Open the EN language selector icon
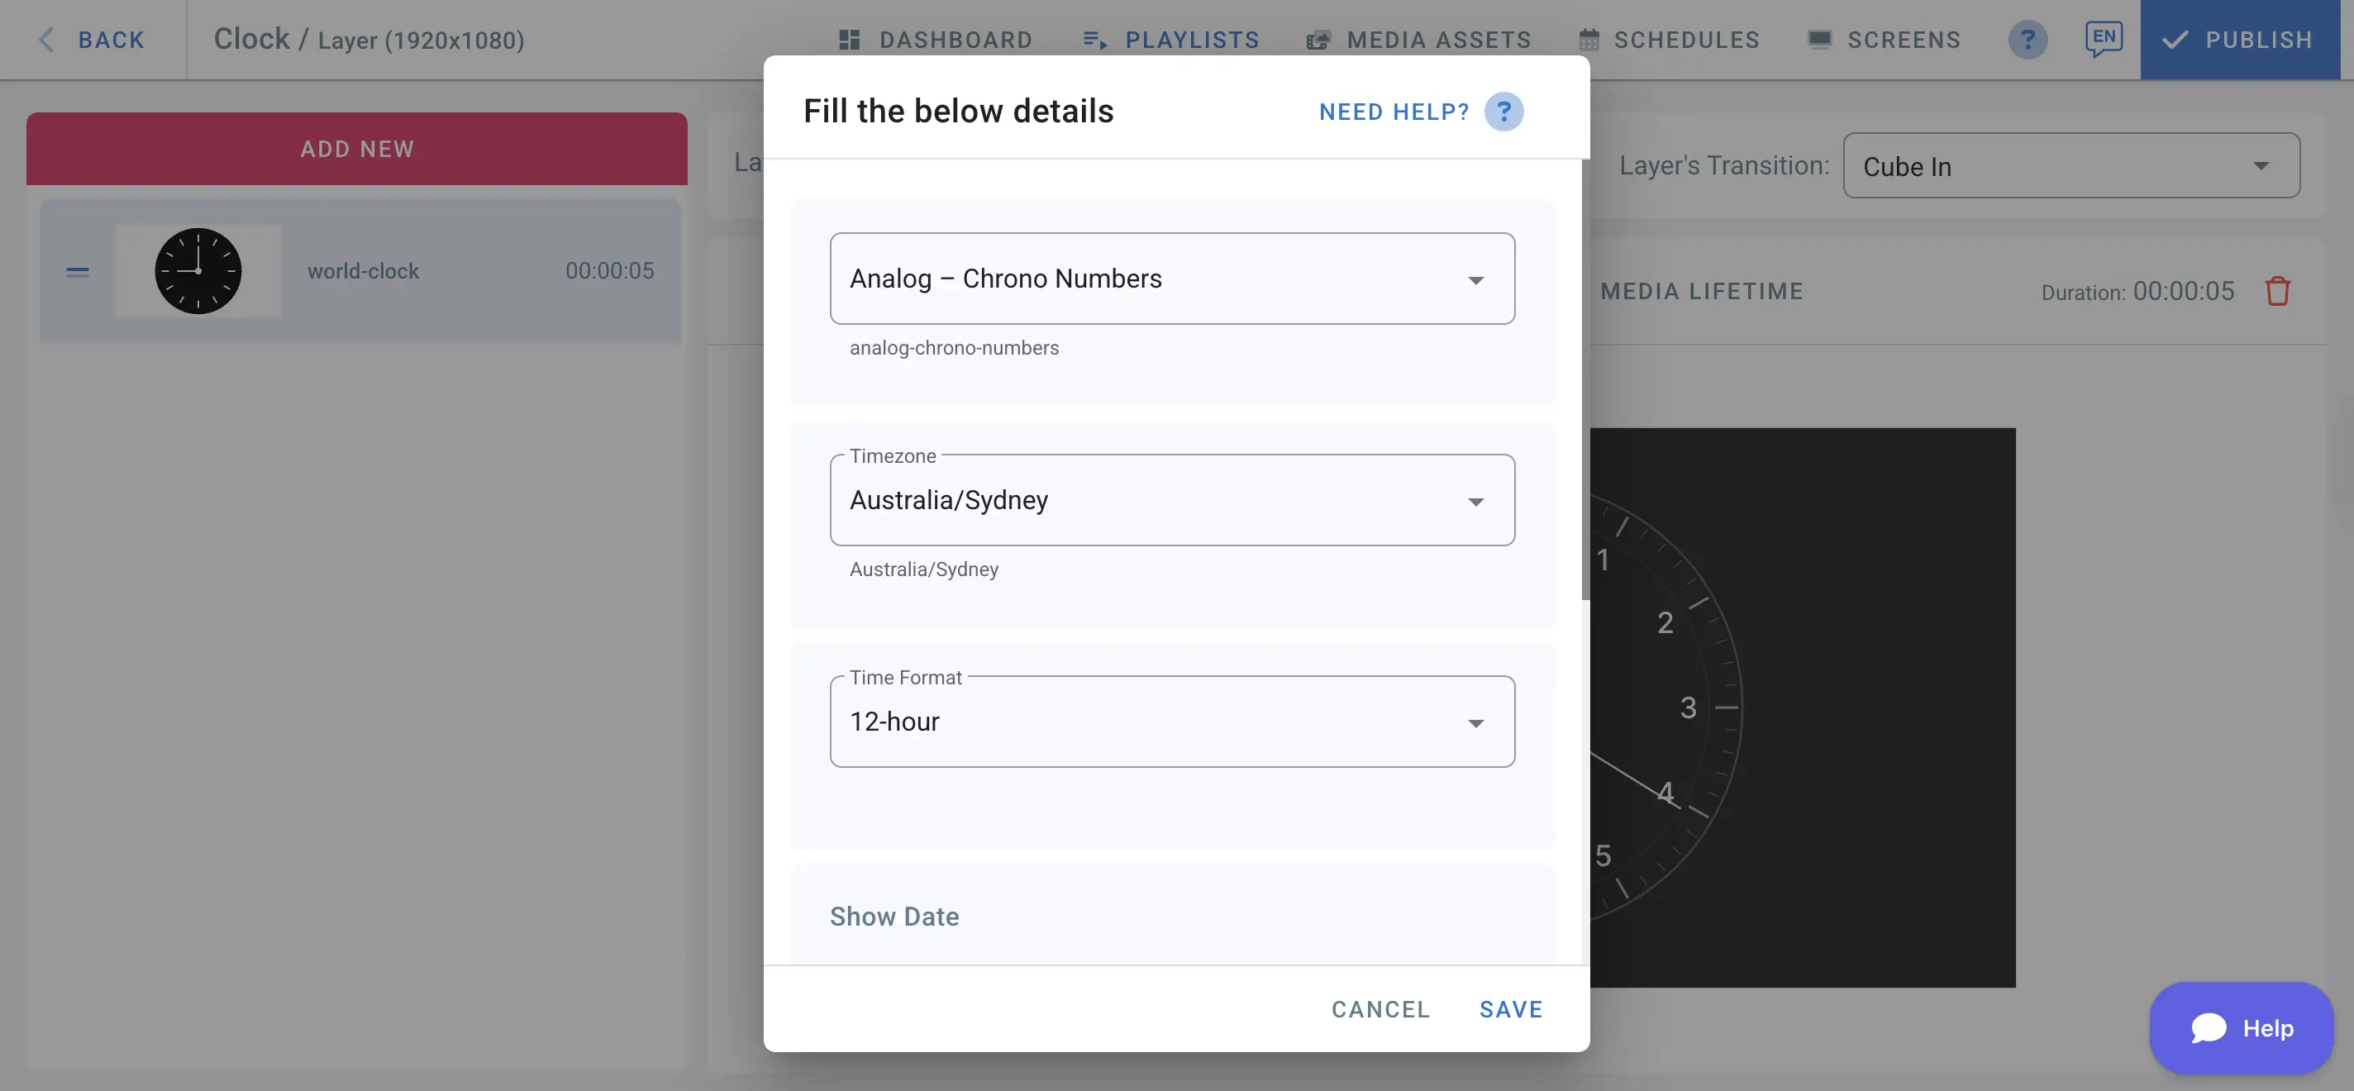This screenshot has height=1091, width=2354. pos(2103,38)
